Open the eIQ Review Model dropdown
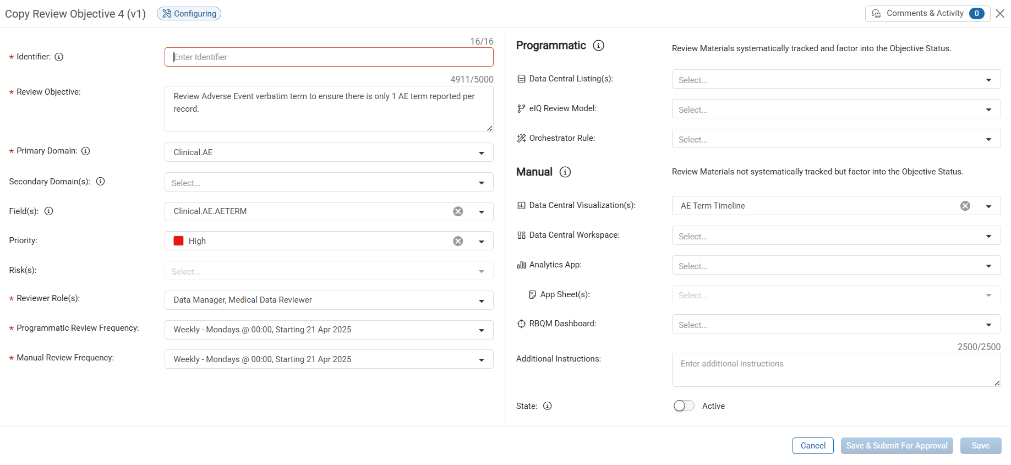1011x465 pixels. click(836, 109)
